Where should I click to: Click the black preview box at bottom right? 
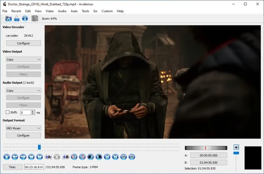253,158
